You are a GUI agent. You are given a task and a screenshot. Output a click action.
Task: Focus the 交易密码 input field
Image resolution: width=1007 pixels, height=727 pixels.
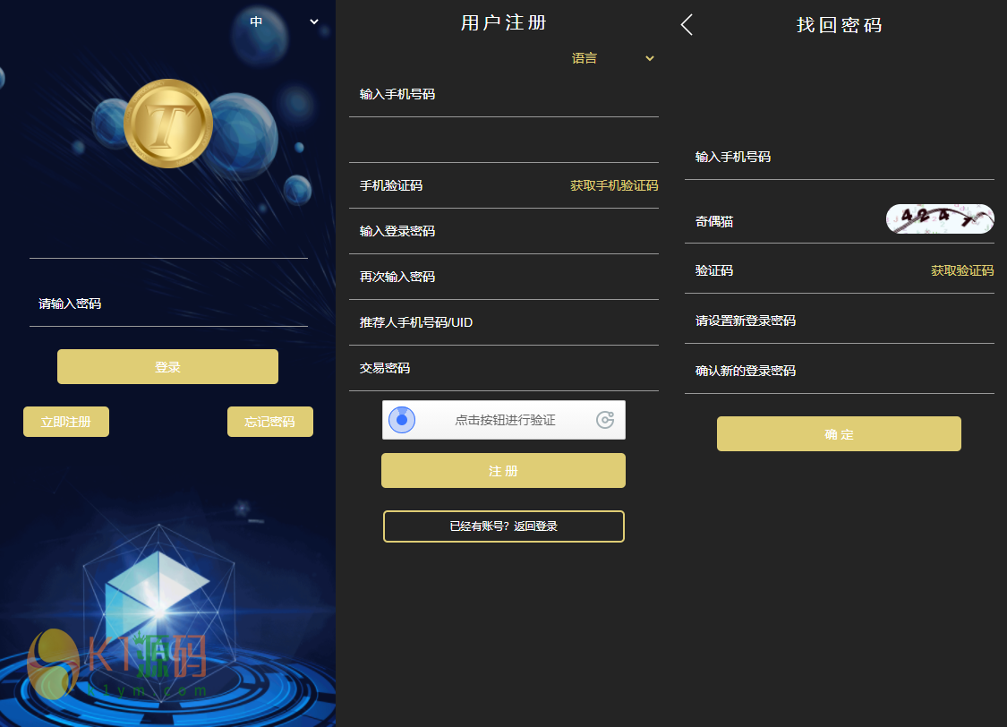tap(503, 368)
